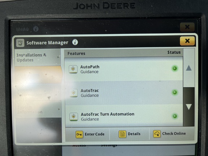Select the AutoPath Guidance icon
Screen dimensions: 208x156
pos(73,69)
